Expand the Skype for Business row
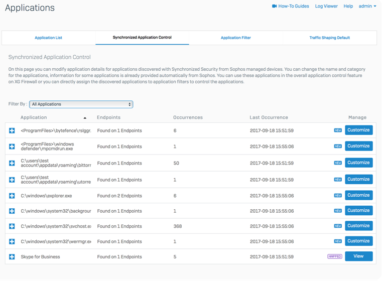The height and width of the screenshot is (281, 382). 12,256
